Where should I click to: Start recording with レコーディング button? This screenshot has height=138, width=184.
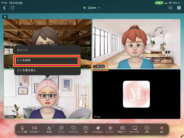pyautogui.click(x=110, y=129)
